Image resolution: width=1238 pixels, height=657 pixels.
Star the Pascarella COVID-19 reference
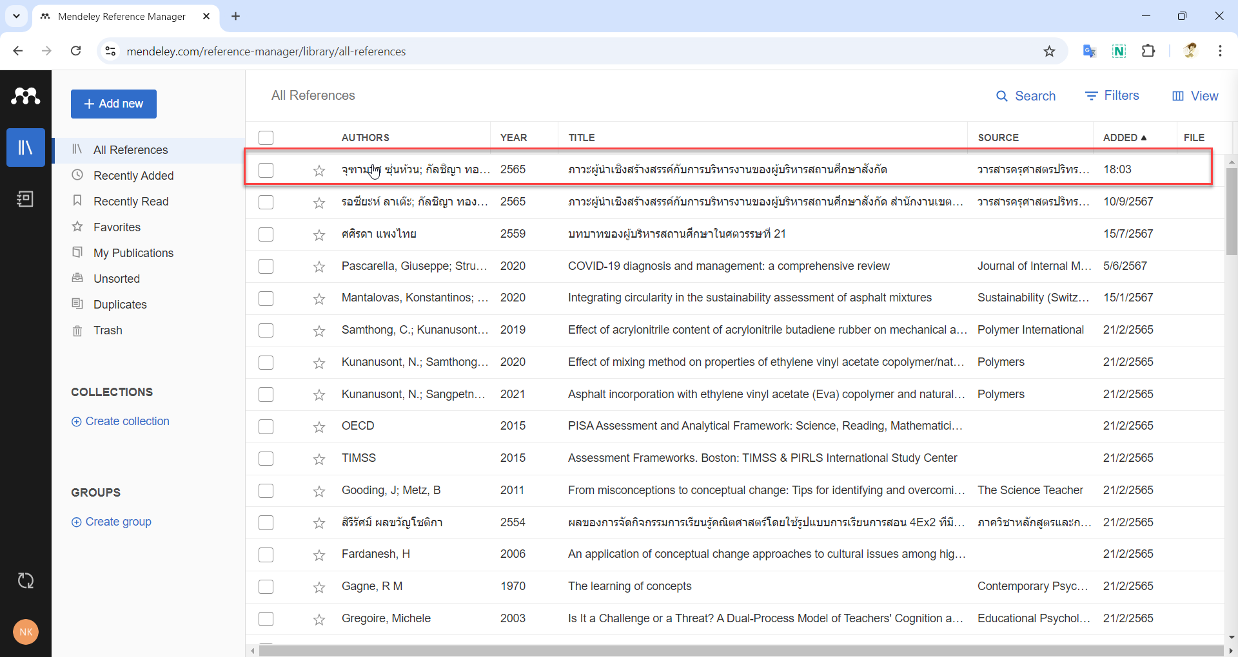319,267
